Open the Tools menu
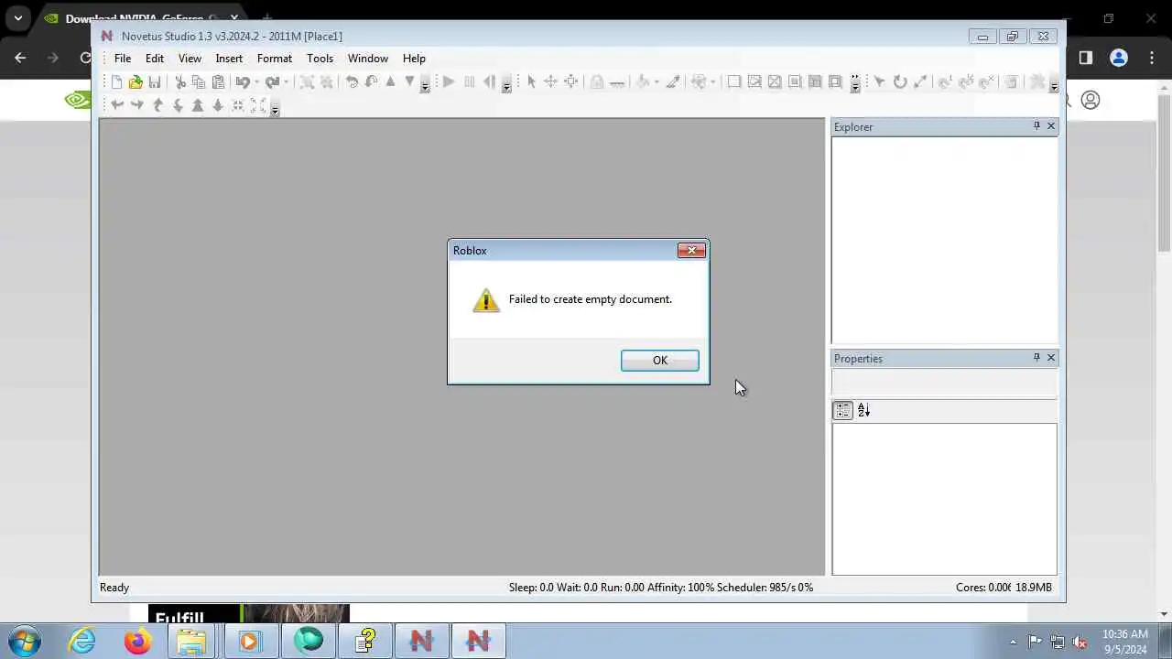Viewport: 1172px width, 659px height. pos(320,59)
